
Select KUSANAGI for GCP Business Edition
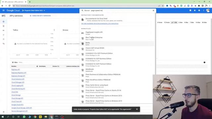pyautogui.click(x=117, y=59)
